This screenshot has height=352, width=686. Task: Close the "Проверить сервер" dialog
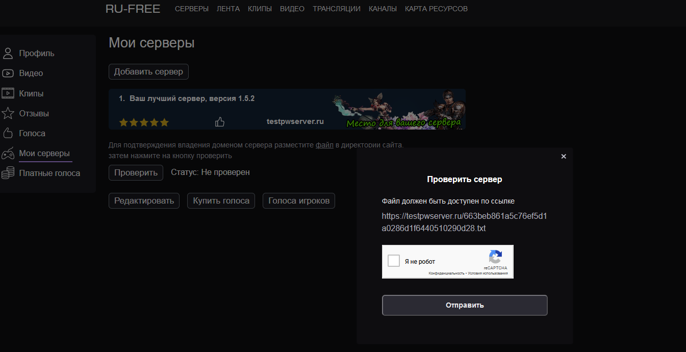[564, 157]
